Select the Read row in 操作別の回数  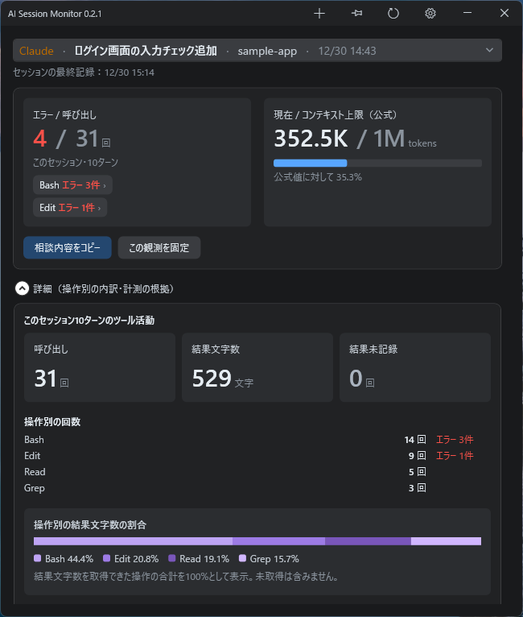point(257,472)
